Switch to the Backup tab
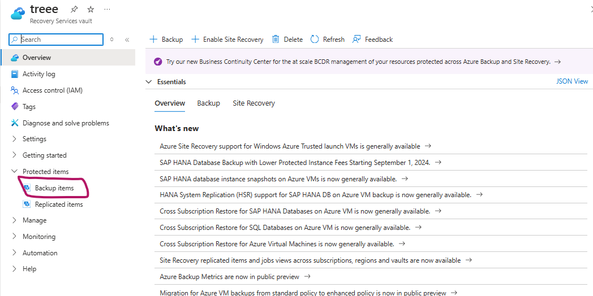The height and width of the screenshot is (296, 593). tap(208, 103)
